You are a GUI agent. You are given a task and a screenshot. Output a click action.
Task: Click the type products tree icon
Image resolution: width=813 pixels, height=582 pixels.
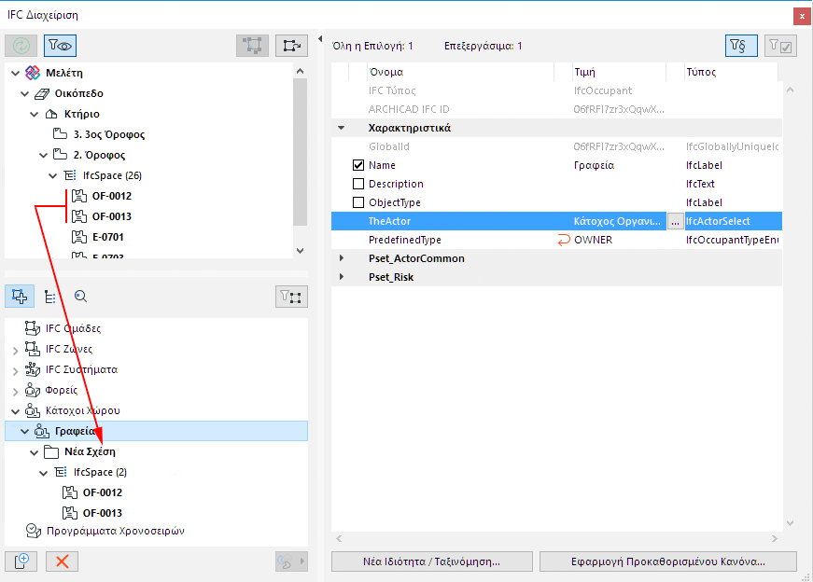click(49, 297)
